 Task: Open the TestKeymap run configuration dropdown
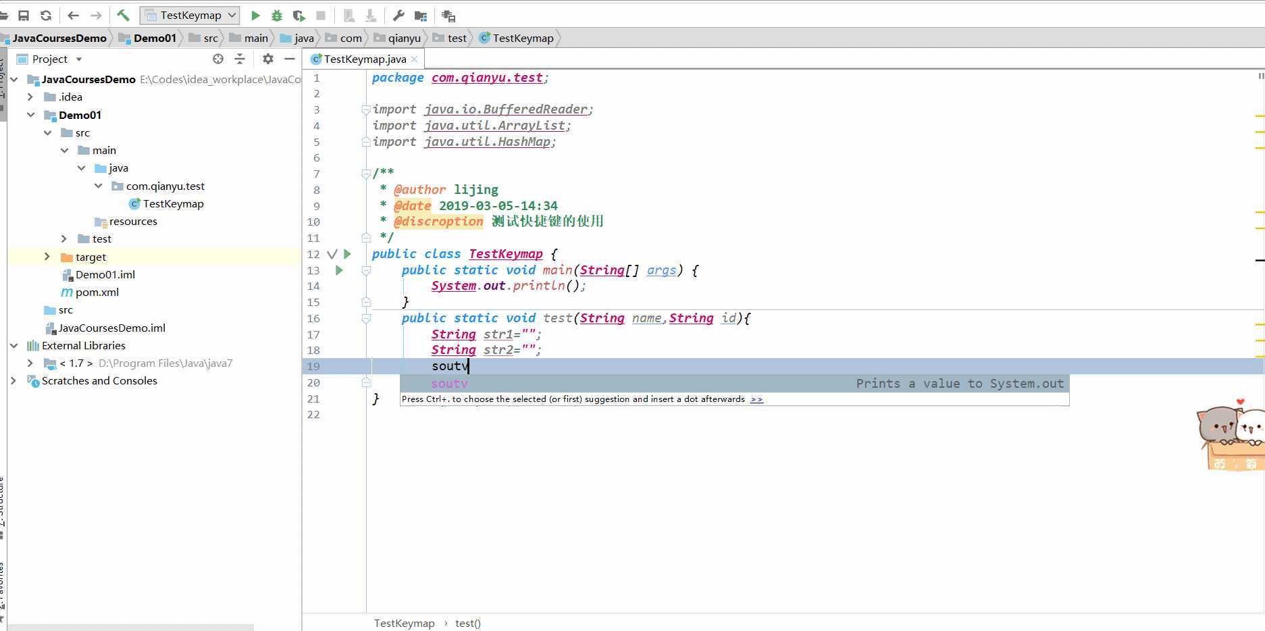pos(190,15)
